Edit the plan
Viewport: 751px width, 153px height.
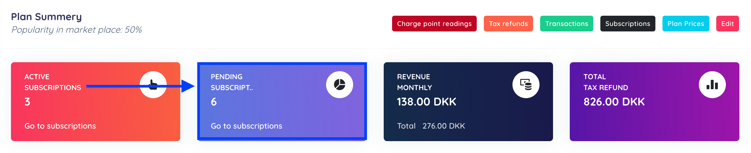click(x=728, y=24)
